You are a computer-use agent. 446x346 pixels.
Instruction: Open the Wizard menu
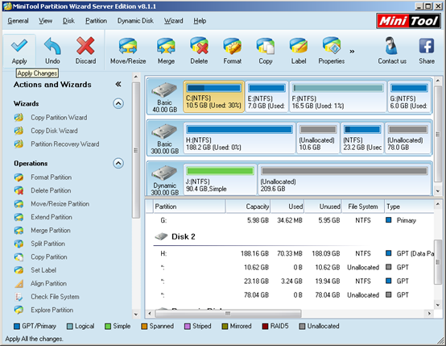pyautogui.click(x=174, y=21)
